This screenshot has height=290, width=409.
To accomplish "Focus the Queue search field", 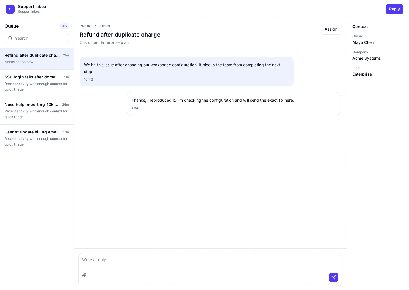I will pyautogui.click(x=37, y=38).
